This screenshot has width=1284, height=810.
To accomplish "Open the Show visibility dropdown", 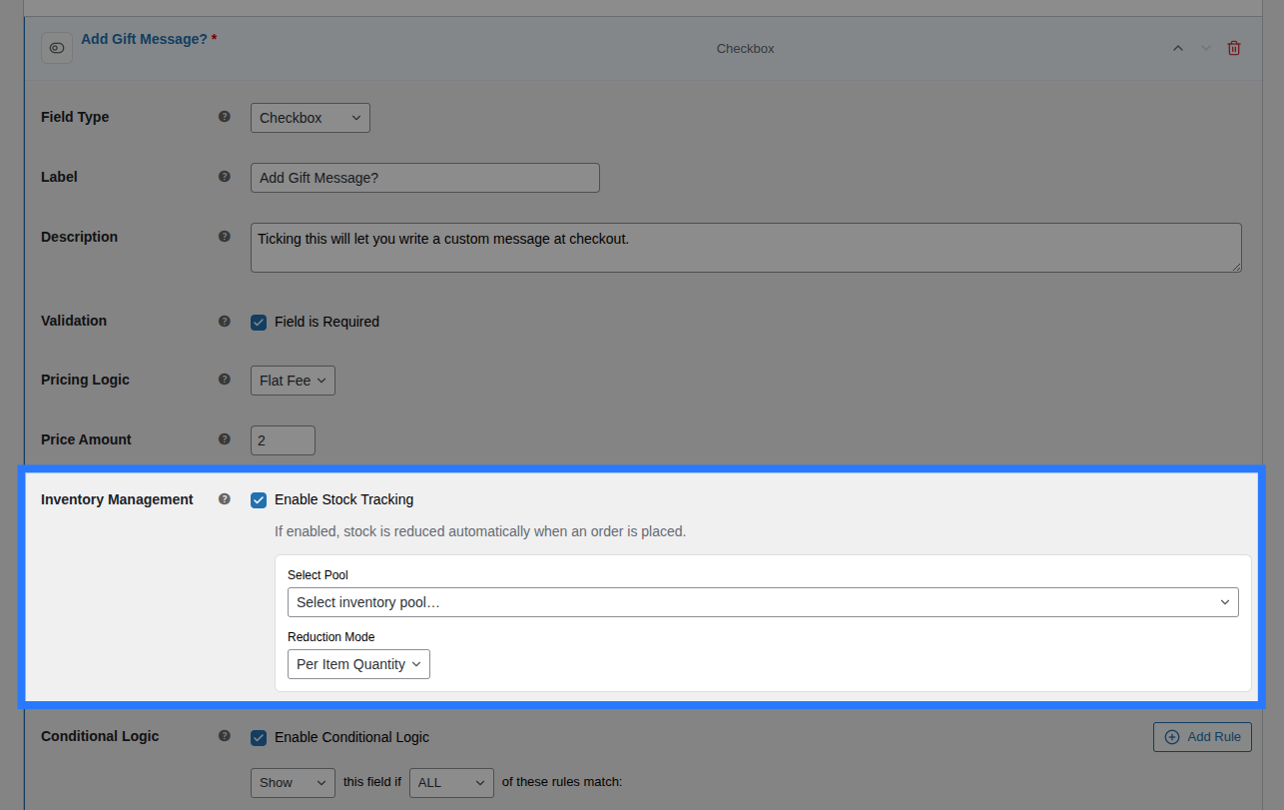I will [x=293, y=782].
